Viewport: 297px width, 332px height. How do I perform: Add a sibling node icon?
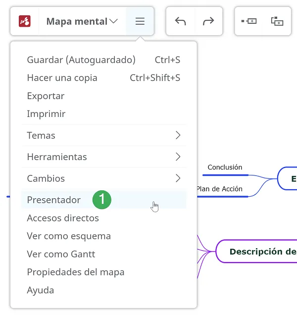click(x=249, y=21)
